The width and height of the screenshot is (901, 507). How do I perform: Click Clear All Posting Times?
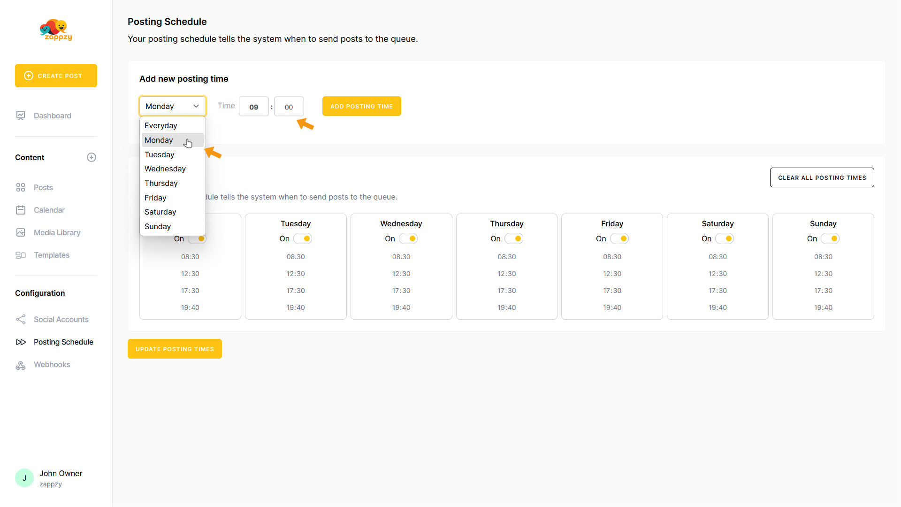(822, 177)
